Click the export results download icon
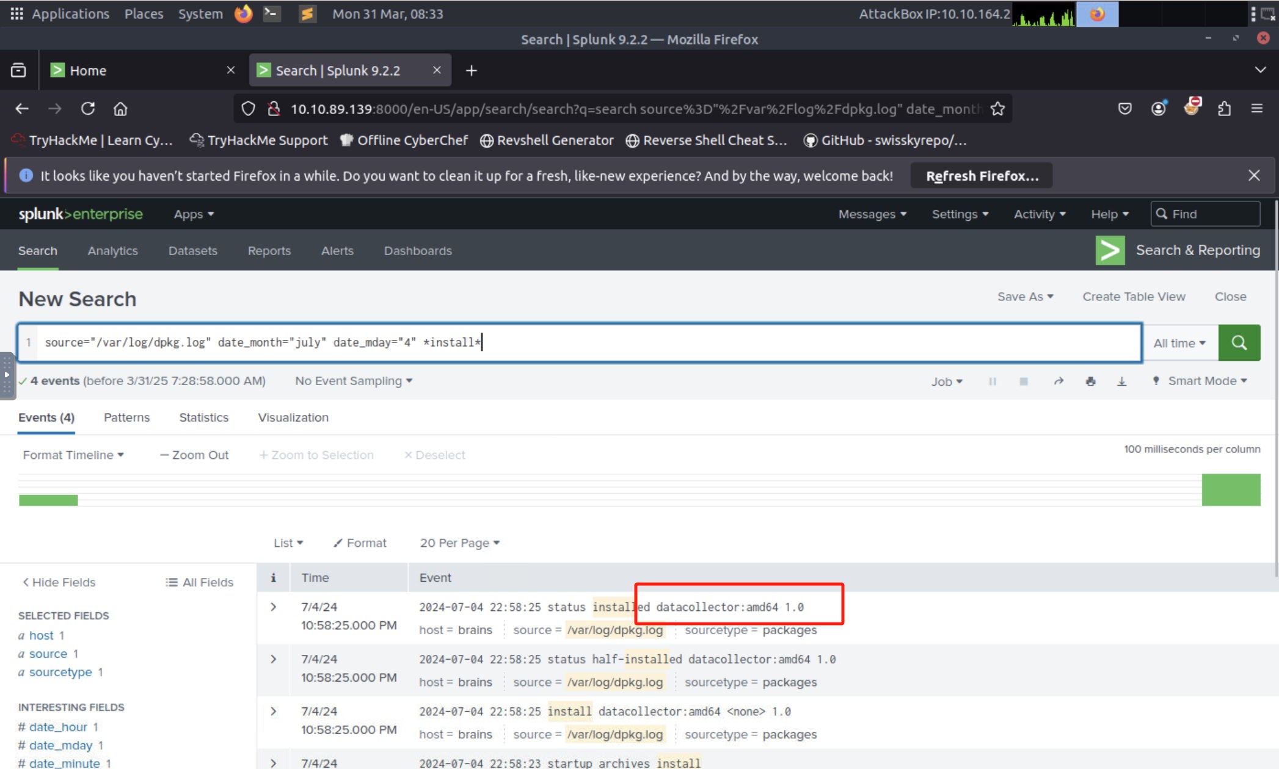1279x769 pixels. tap(1121, 381)
